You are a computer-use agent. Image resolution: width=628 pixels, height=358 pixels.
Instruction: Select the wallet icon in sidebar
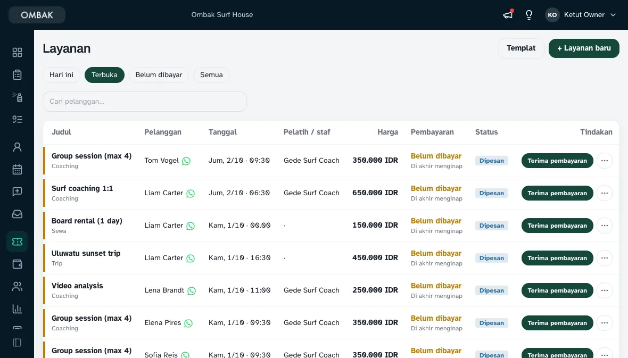click(x=17, y=264)
